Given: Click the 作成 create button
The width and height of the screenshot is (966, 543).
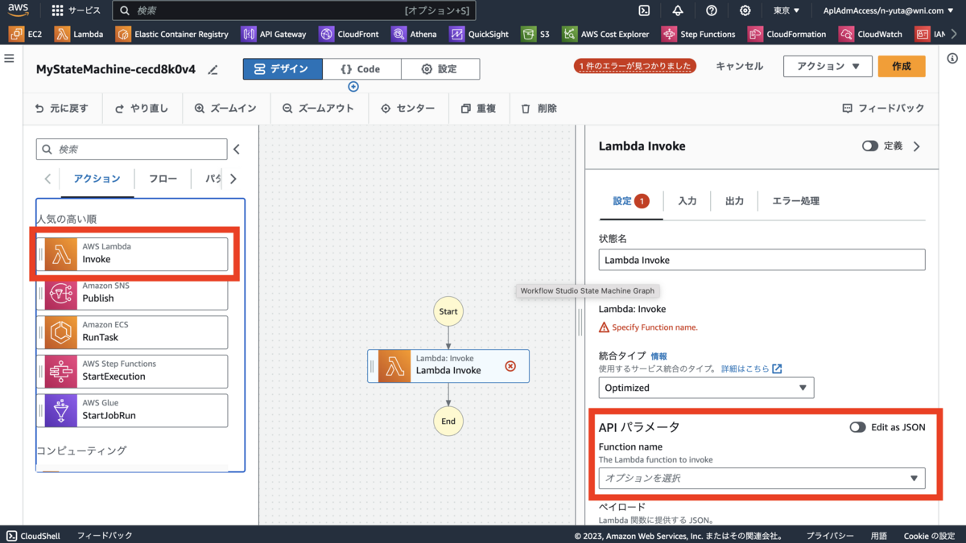Looking at the screenshot, I should (x=902, y=67).
